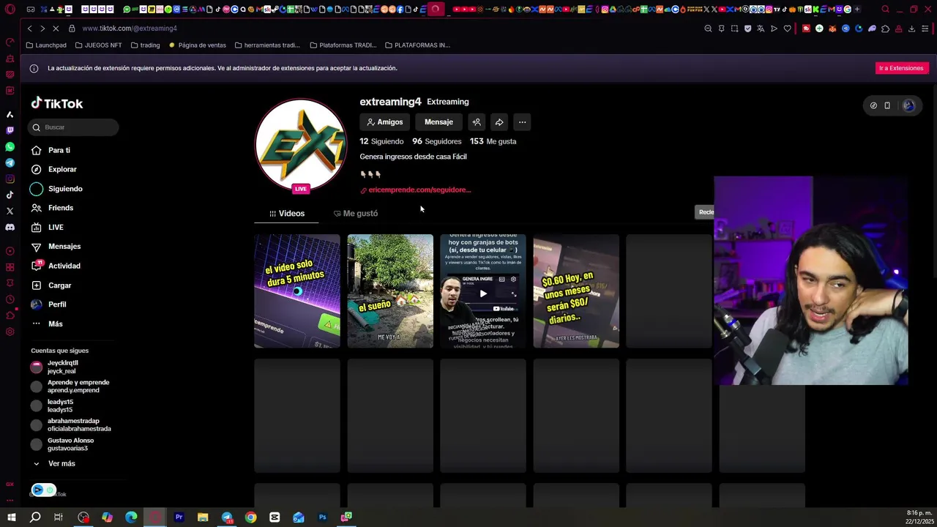Open the trading bookmark folder
Screen dimensions: 937x527
coord(145,45)
